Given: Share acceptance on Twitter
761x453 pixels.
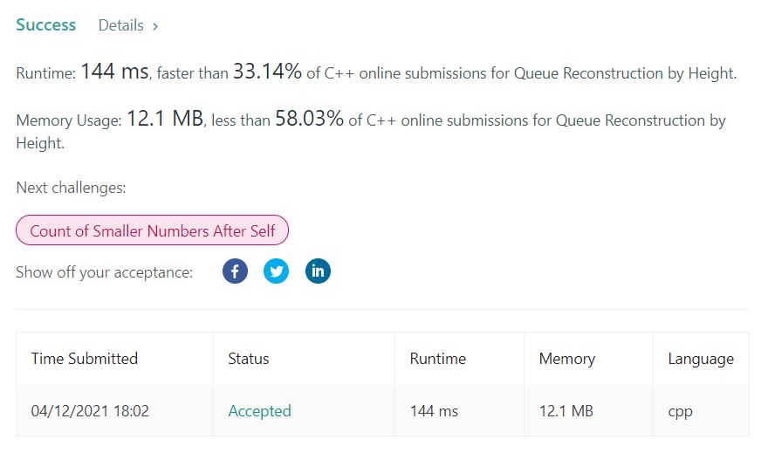Looking at the screenshot, I should pos(277,271).
